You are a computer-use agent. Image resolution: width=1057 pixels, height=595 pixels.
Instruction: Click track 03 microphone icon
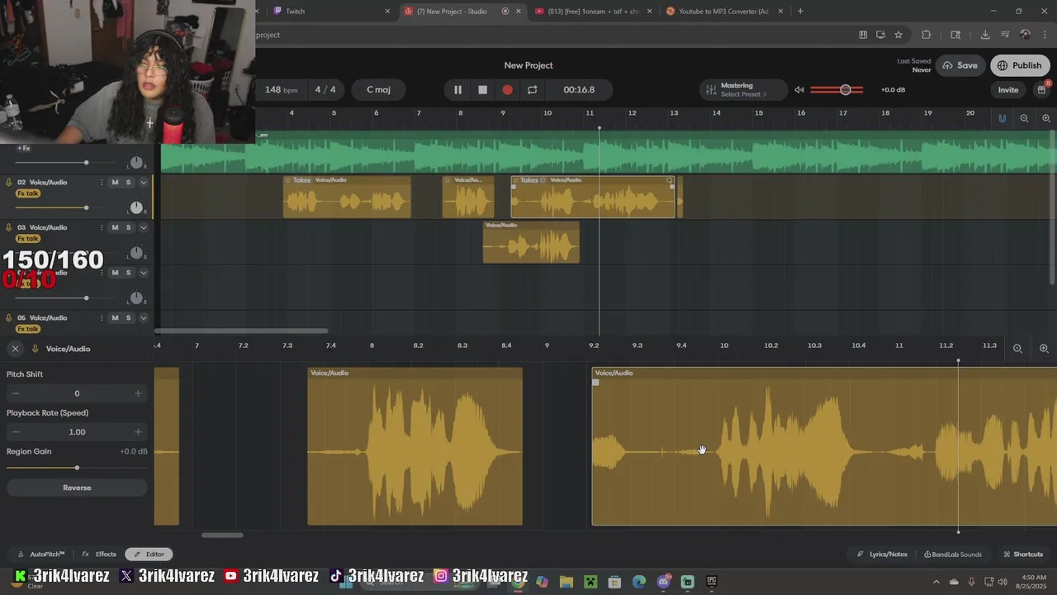(x=9, y=227)
